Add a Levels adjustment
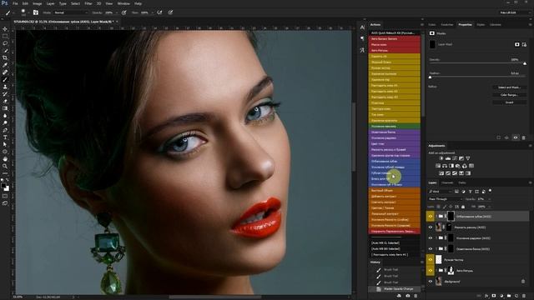 [x=448, y=158]
